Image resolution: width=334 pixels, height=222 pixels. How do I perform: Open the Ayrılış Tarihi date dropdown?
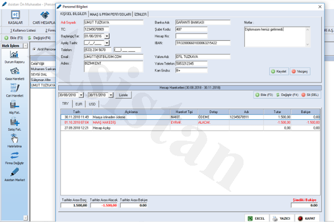coord(107,43)
